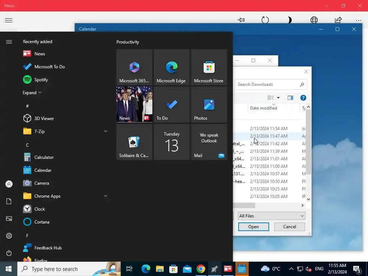This screenshot has height=276, width=368.
Task: Click the help icon in file dialog
Action: coord(303,98)
